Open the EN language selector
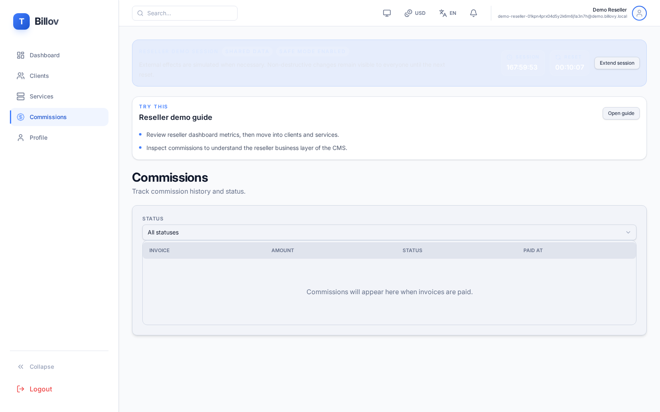 pyautogui.click(x=448, y=13)
